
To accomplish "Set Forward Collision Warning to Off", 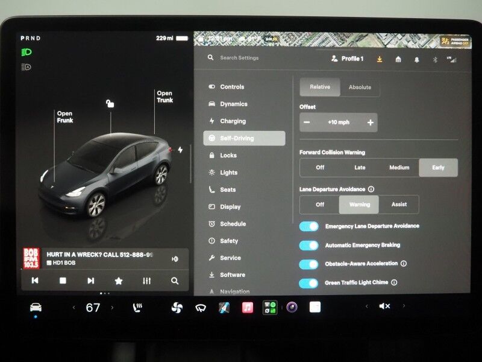I will 320,168.
